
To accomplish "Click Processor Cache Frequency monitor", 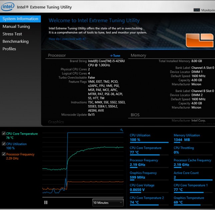I will (193, 163).
